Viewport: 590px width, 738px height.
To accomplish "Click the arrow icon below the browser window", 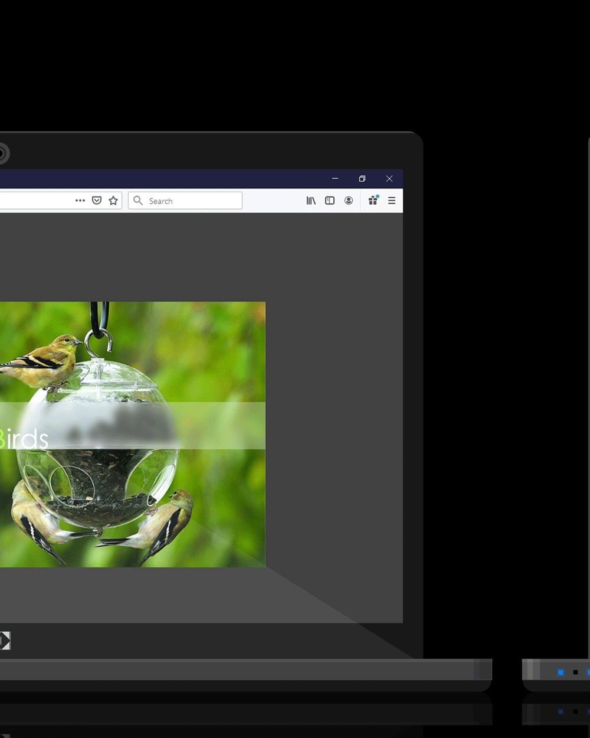I will pyautogui.click(x=5, y=641).
